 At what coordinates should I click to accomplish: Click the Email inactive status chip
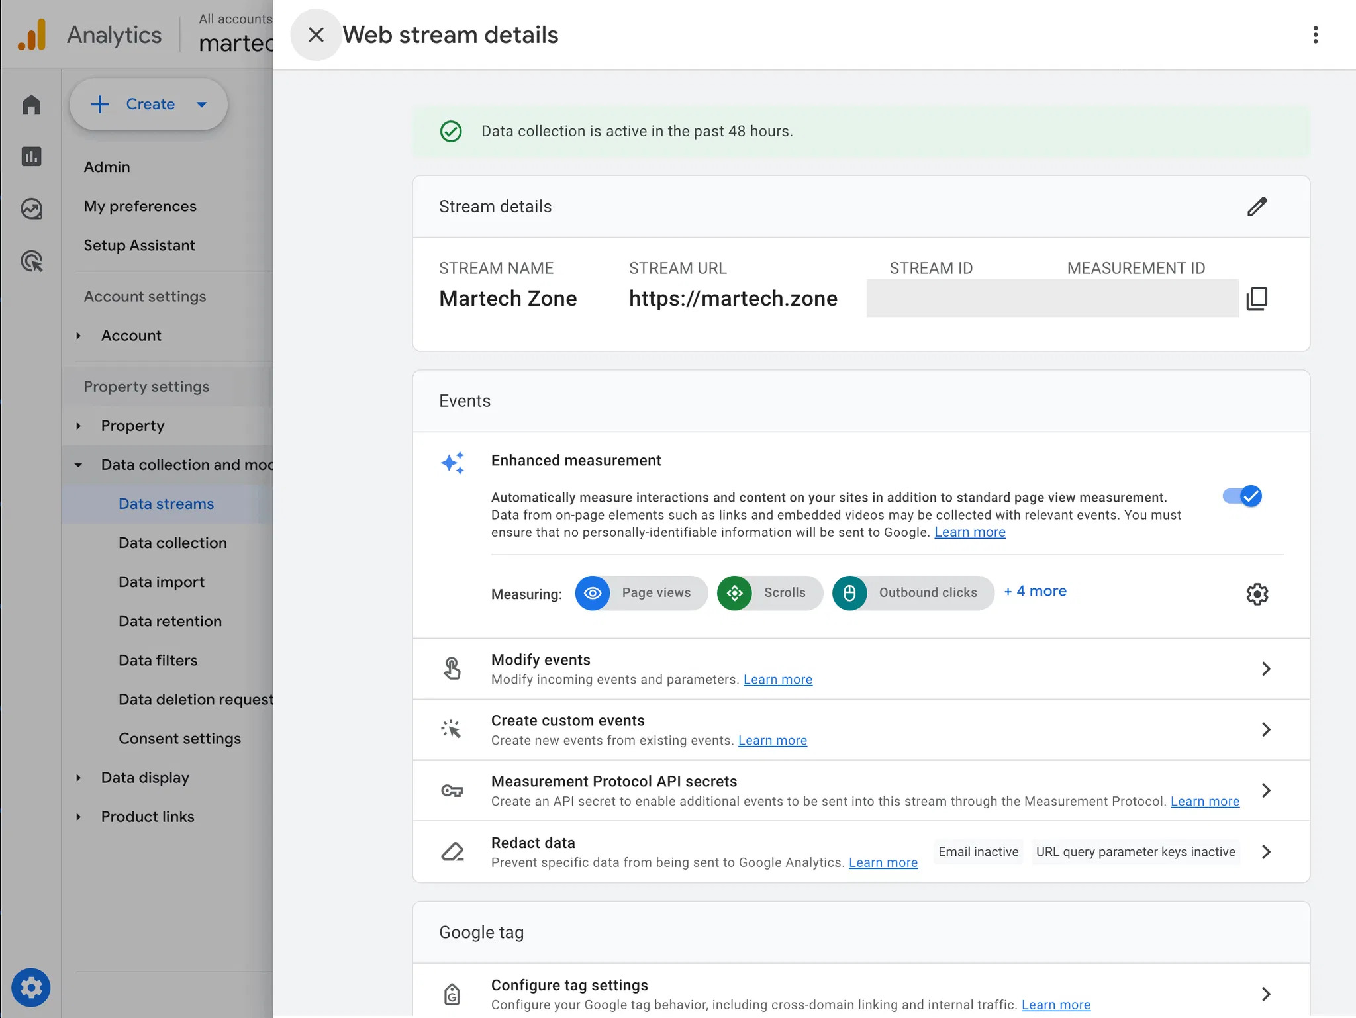[978, 852]
